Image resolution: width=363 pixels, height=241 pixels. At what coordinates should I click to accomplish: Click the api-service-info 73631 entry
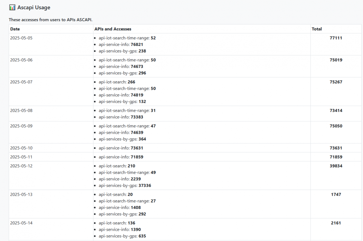tap(121, 148)
